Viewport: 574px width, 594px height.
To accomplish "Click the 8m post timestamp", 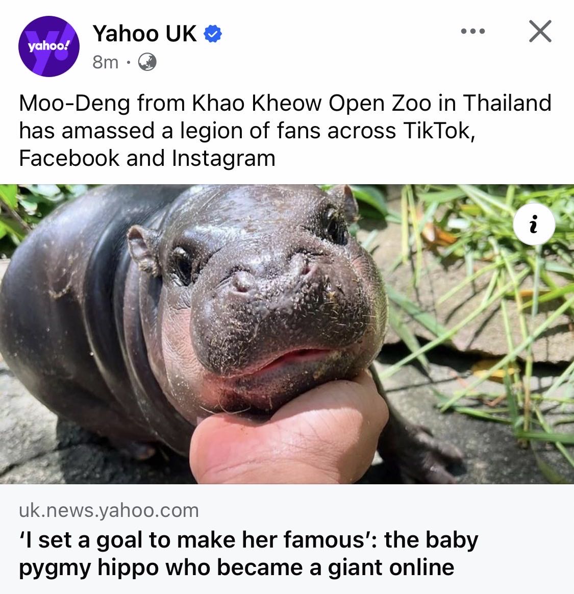I will 105,62.
